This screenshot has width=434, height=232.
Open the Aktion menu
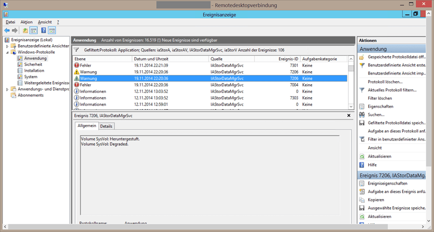tap(26, 22)
